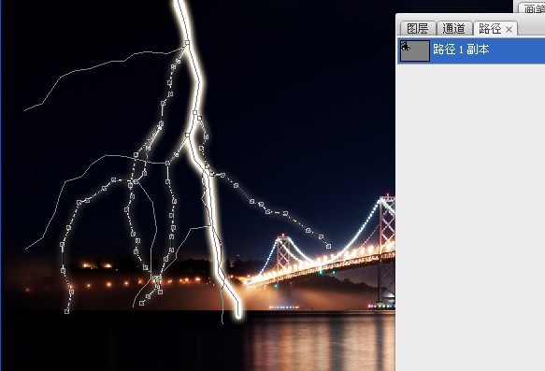Switch to the 通道 tab
Viewport: 545px width, 371px height.
[x=454, y=28]
